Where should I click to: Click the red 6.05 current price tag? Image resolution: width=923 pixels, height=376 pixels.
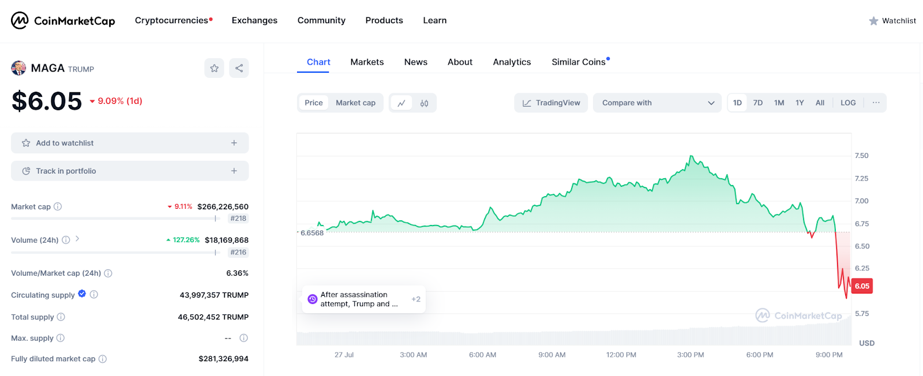pos(862,286)
